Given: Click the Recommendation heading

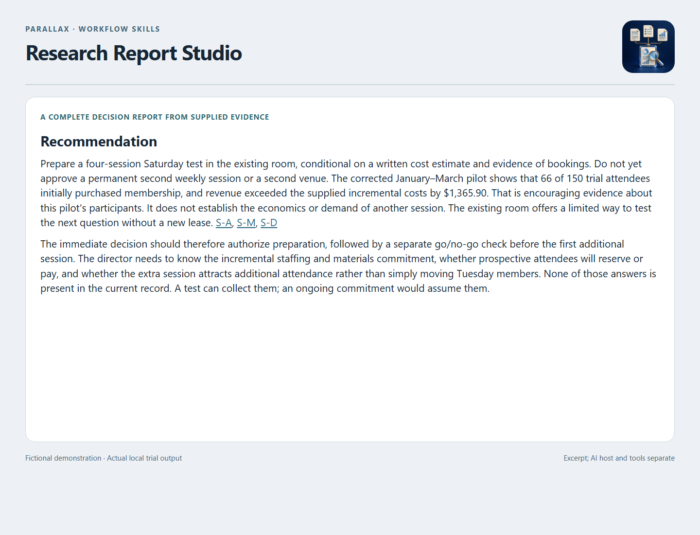Looking at the screenshot, I should [99, 142].
